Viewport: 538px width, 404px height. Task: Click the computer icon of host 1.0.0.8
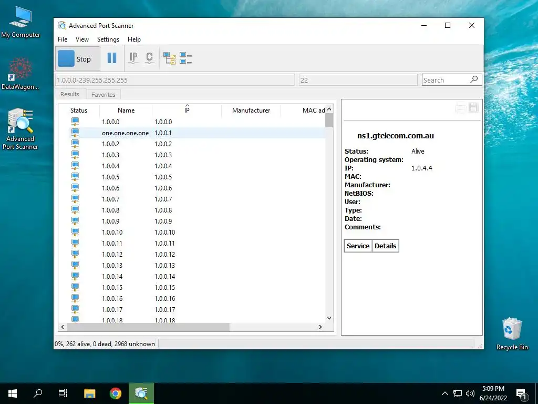(75, 210)
